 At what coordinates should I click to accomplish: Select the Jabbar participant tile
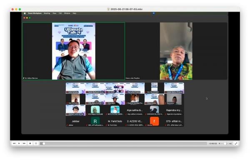[x=75, y=121]
